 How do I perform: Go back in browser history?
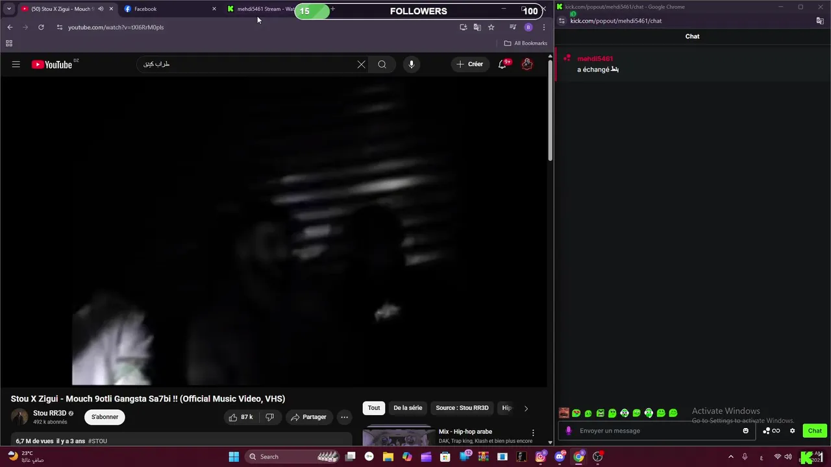pos(10,27)
